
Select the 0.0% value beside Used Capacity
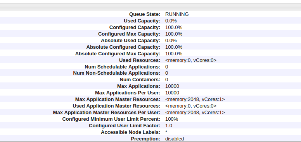point(171,21)
